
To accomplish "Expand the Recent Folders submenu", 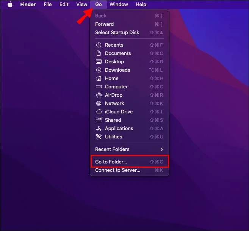I will tap(129, 149).
